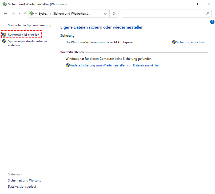Screen dimensions: 215x194
Task: Go back with the back arrow
Action: 5,14
